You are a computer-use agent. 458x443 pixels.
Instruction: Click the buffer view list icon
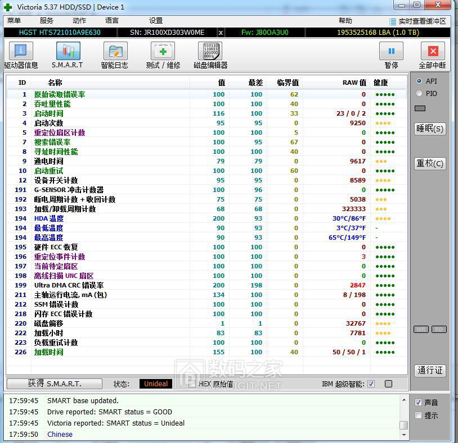pyautogui.click(x=392, y=21)
